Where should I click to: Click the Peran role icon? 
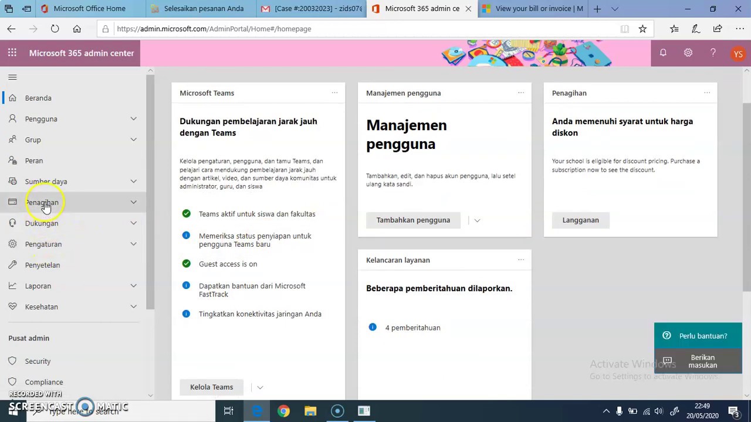click(x=12, y=160)
